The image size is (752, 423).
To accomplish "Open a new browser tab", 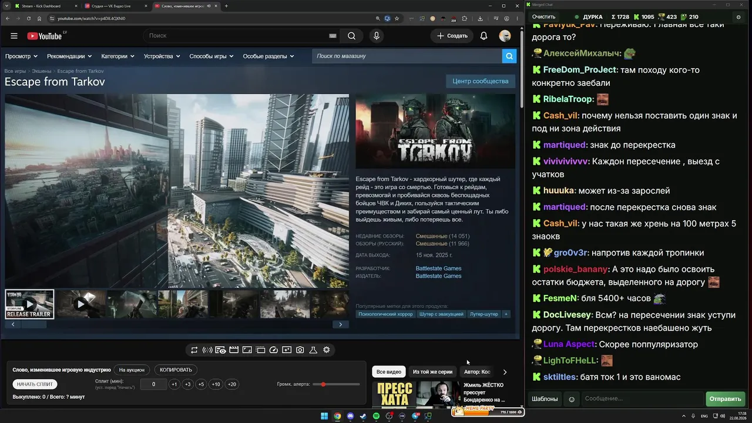I will point(226,6).
